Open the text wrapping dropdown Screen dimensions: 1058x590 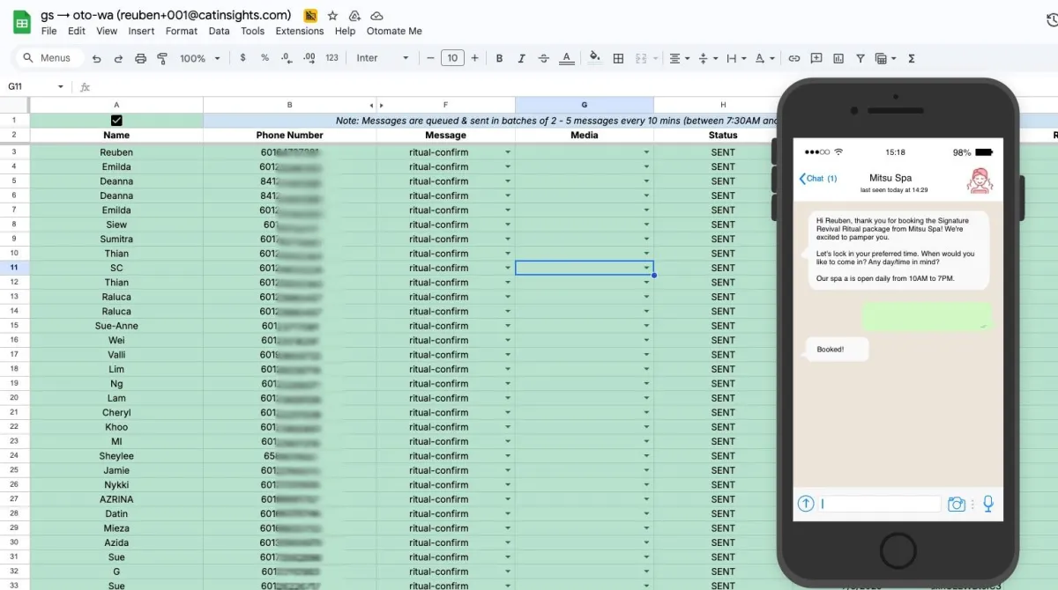pos(736,58)
